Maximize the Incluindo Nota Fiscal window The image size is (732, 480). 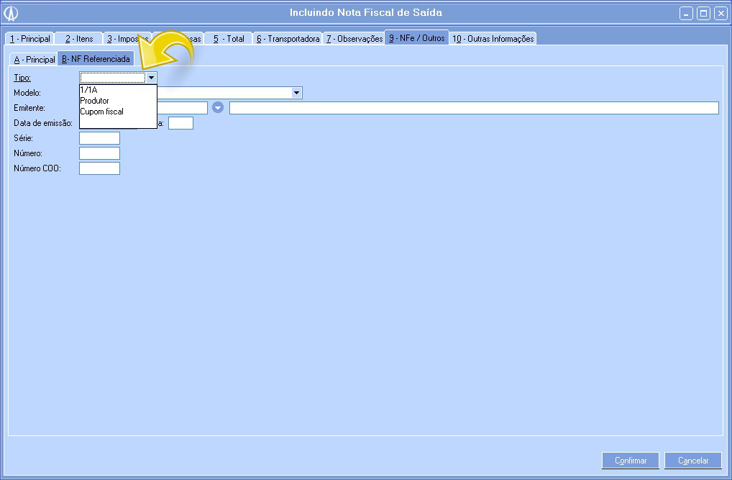pos(703,13)
